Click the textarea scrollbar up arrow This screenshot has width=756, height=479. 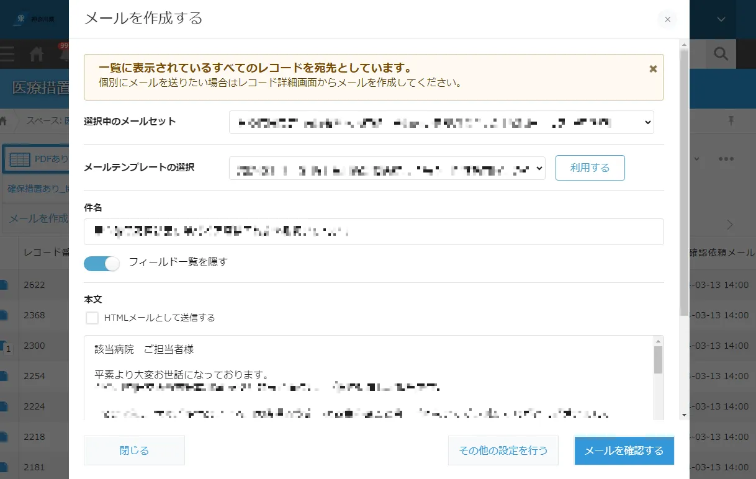point(658,341)
